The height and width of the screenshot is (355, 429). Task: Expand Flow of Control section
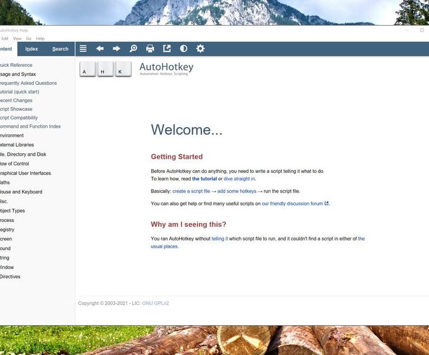coord(14,164)
